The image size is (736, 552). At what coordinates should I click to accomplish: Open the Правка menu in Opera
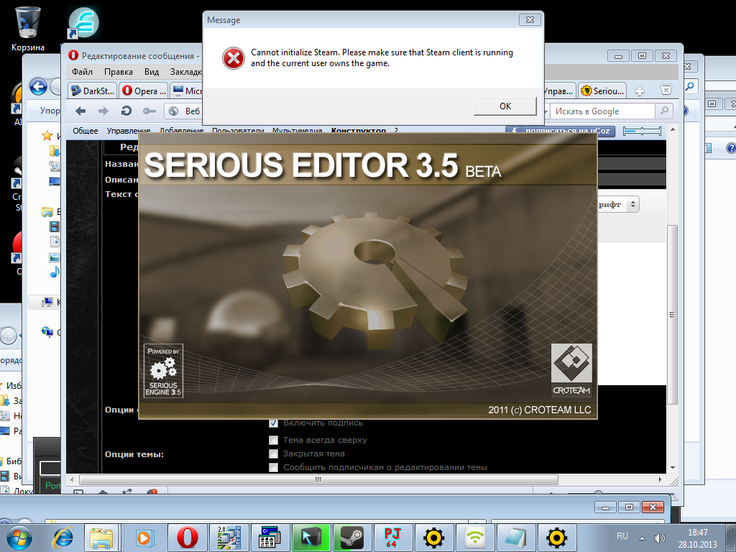click(x=119, y=72)
